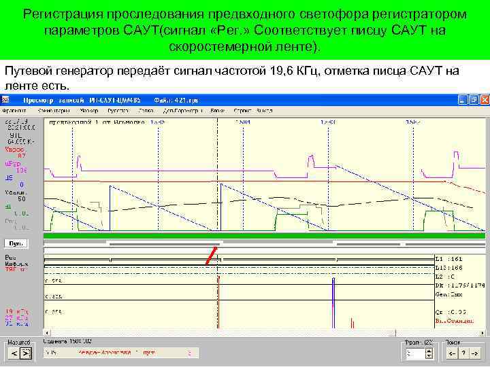The height and width of the screenshot is (367, 490).
Task: Click the 19 кГц frequency label
Action: pos(17,311)
